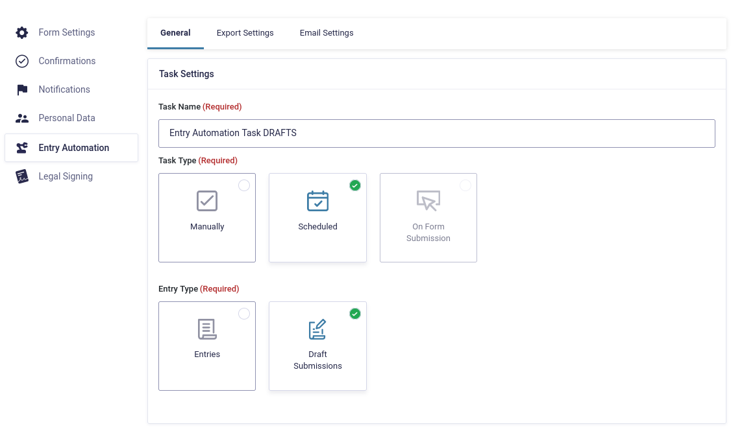Click the Manually checkbox icon
This screenshot has height=429, width=755.
pos(207,201)
